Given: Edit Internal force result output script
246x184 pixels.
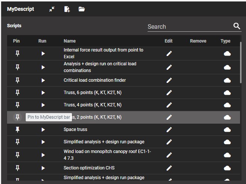Looking at the screenshot, I should [x=169, y=54].
